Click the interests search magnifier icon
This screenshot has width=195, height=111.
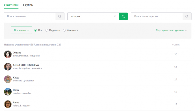click(187, 16)
